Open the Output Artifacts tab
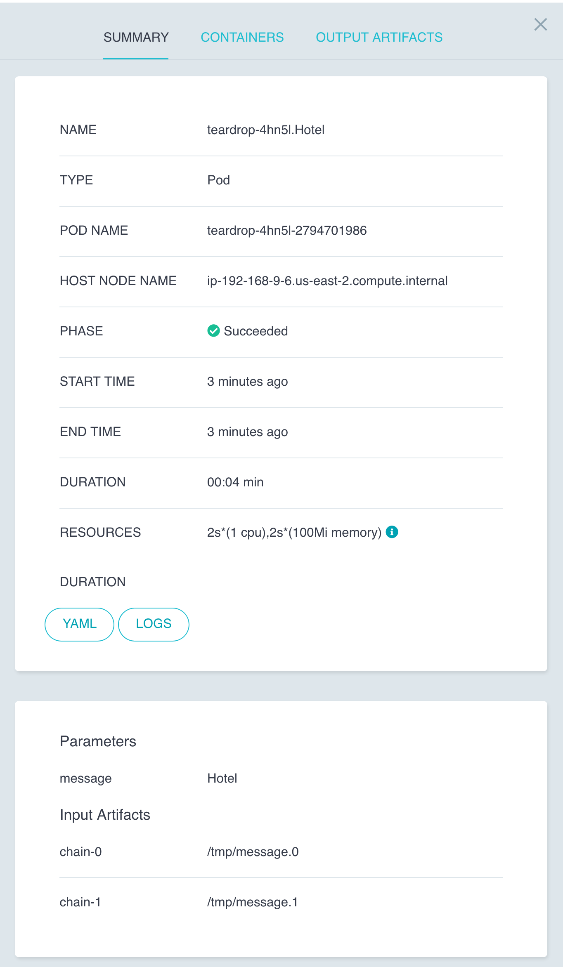 pyautogui.click(x=379, y=37)
